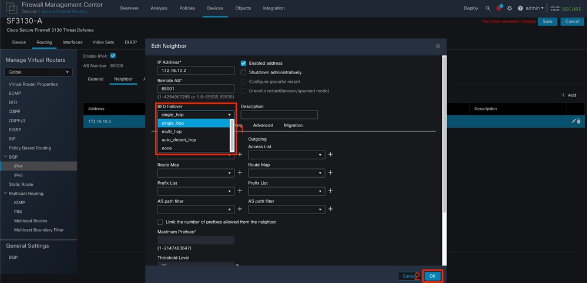This screenshot has width=587, height=283.
Task: Click the Edit Neighbor dialog help icon
Action: click(x=438, y=46)
